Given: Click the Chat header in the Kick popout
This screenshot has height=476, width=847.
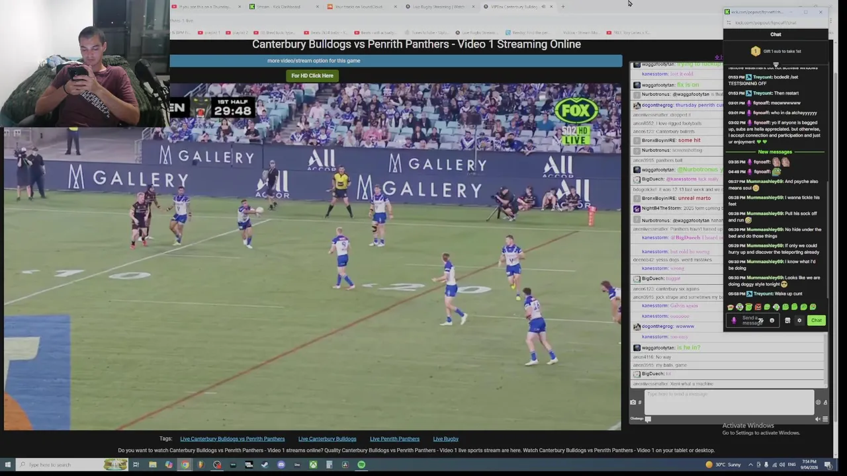Looking at the screenshot, I should (776, 34).
